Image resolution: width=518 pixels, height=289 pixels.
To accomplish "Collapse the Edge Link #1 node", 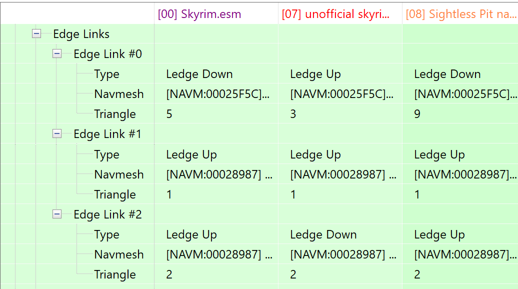I will tap(57, 134).
